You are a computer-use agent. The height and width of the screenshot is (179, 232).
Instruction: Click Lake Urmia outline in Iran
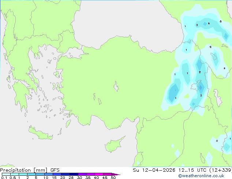click(x=218, y=98)
